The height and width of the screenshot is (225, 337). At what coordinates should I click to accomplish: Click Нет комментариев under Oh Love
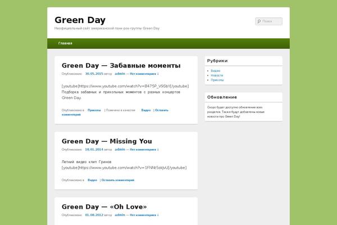(144, 215)
